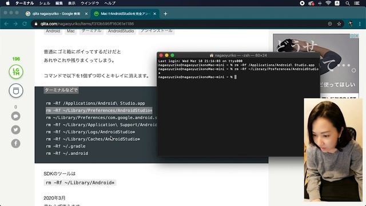Open the Chrome profile avatar
The width and height of the screenshot is (366, 206).
351,24
